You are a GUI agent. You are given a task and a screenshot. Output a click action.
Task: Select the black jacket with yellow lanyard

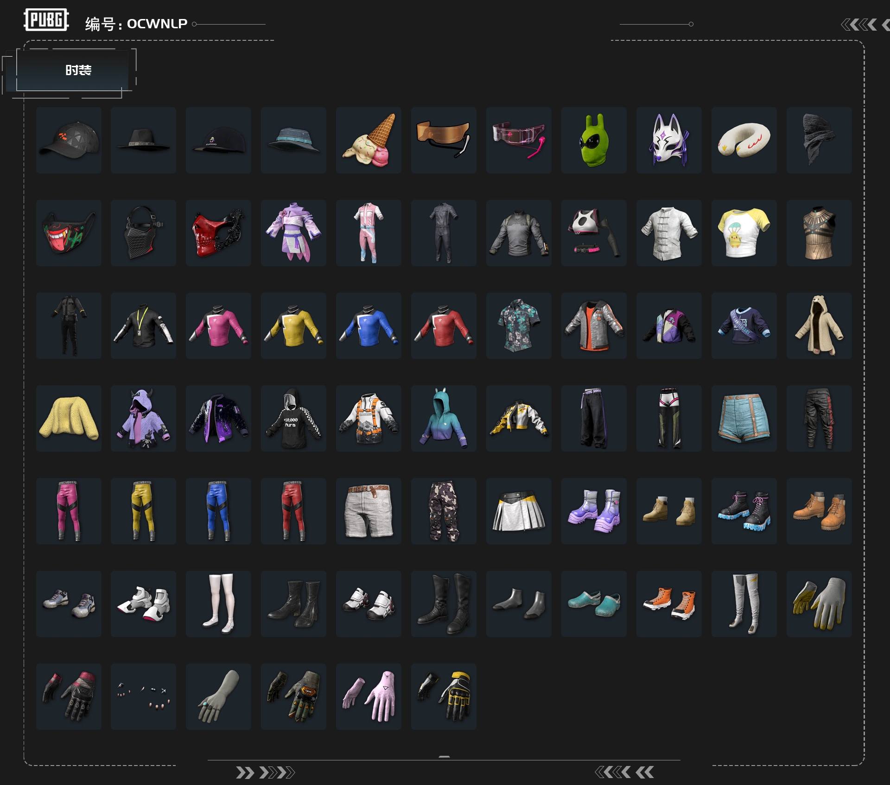point(143,325)
